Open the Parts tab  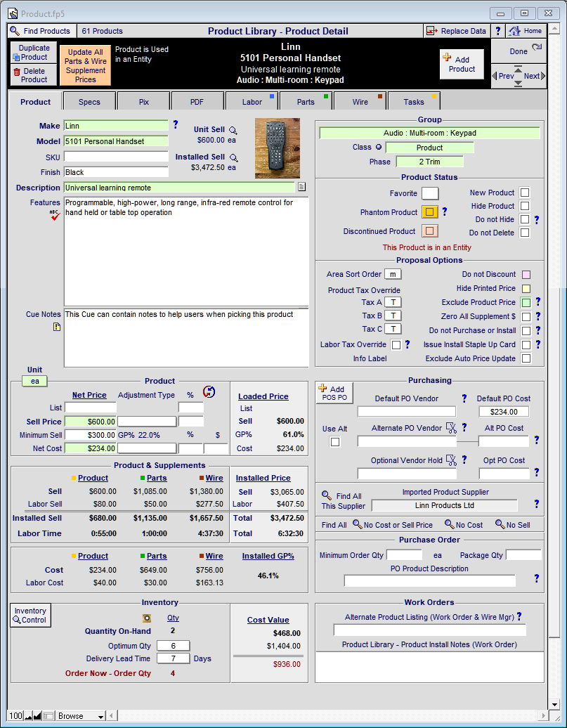tap(306, 102)
